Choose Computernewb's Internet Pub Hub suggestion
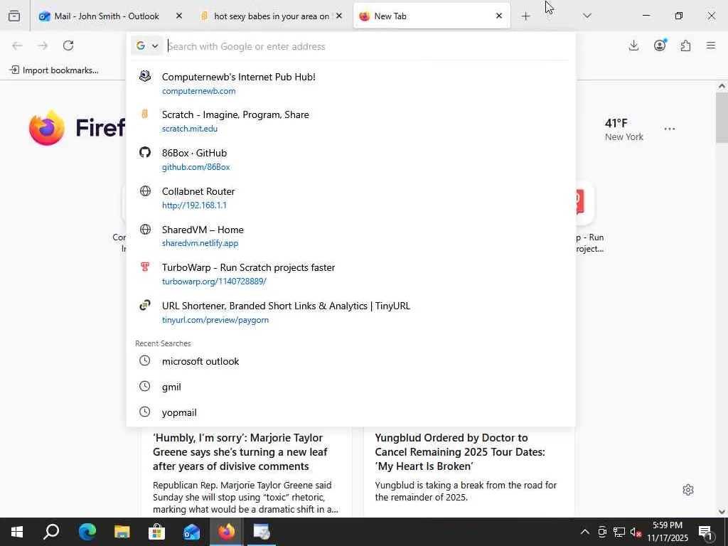The width and height of the screenshot is (728, 546). [350, 83]
